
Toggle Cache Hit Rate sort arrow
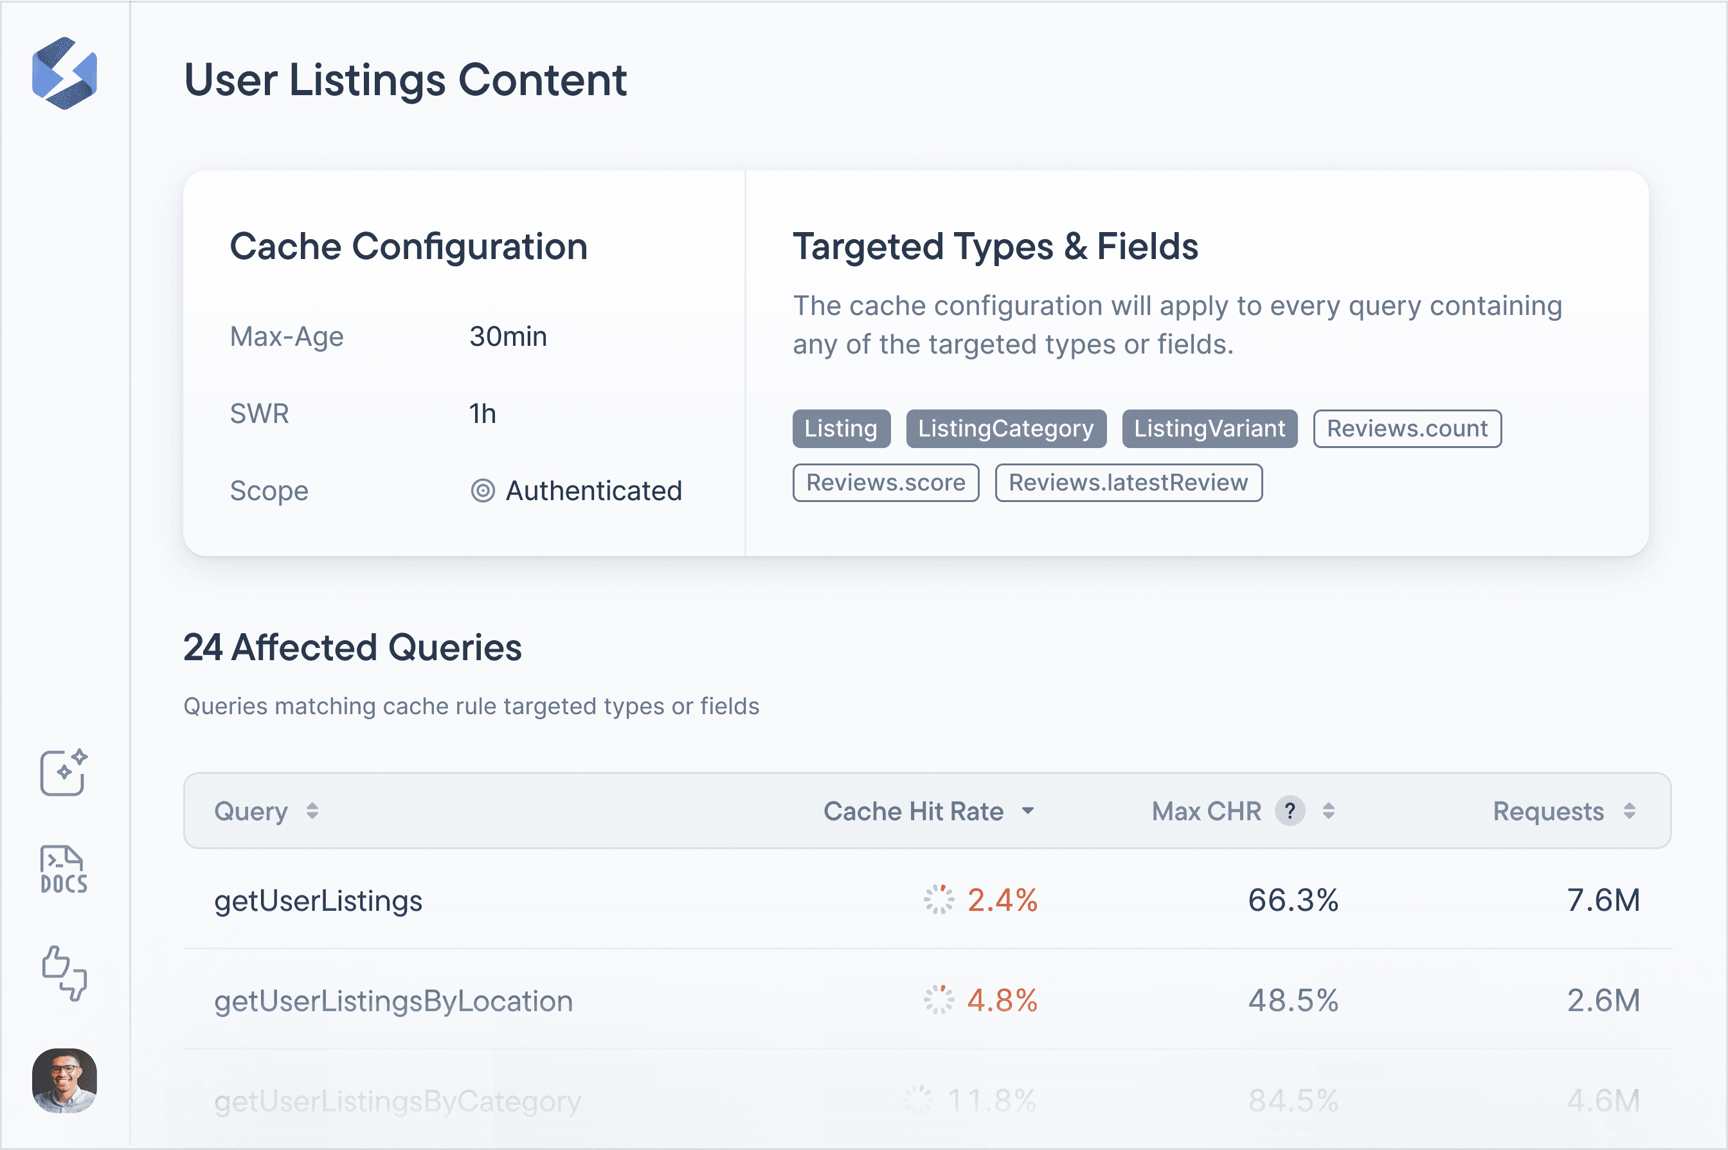click(1029, 811)
